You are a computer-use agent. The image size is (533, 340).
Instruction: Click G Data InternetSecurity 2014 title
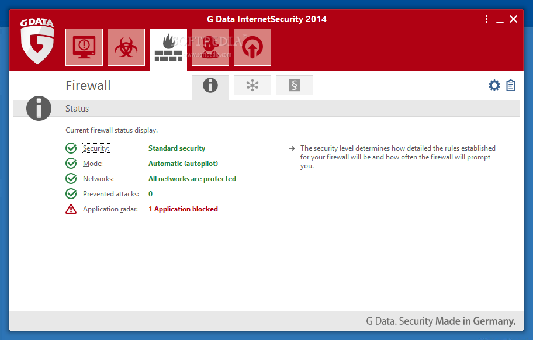(266, 19)
